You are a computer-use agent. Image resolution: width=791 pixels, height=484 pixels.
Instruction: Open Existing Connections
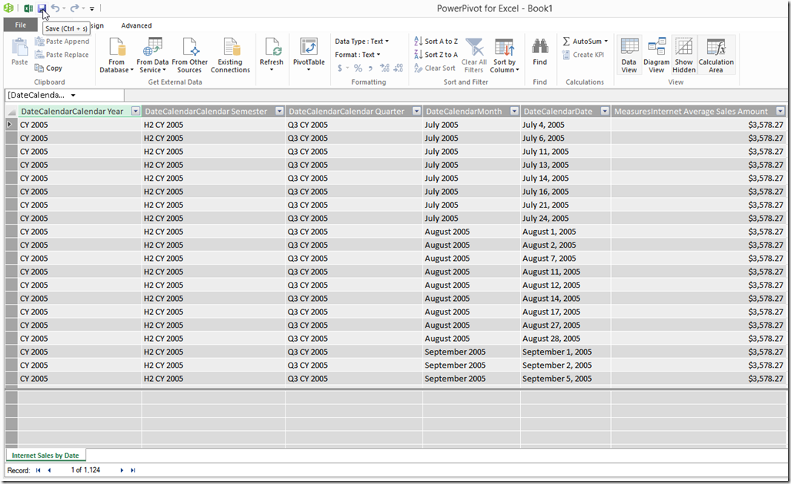230,55
